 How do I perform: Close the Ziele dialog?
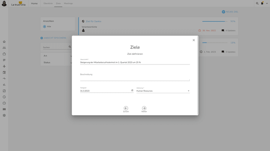pos(194,40)
